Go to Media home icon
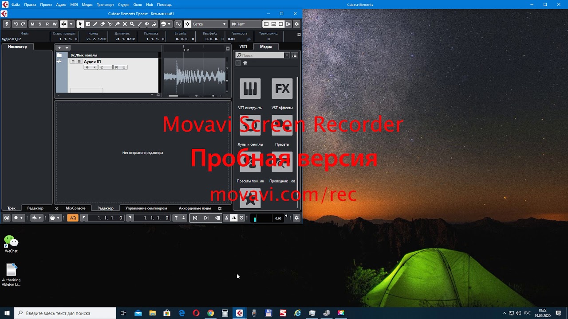This screenshot has height=319, width=568. pyautogui.click(x=245, y=63)
